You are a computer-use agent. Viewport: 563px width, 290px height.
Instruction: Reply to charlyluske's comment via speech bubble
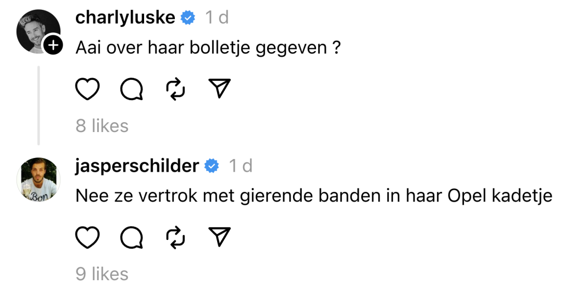point(131,89)
